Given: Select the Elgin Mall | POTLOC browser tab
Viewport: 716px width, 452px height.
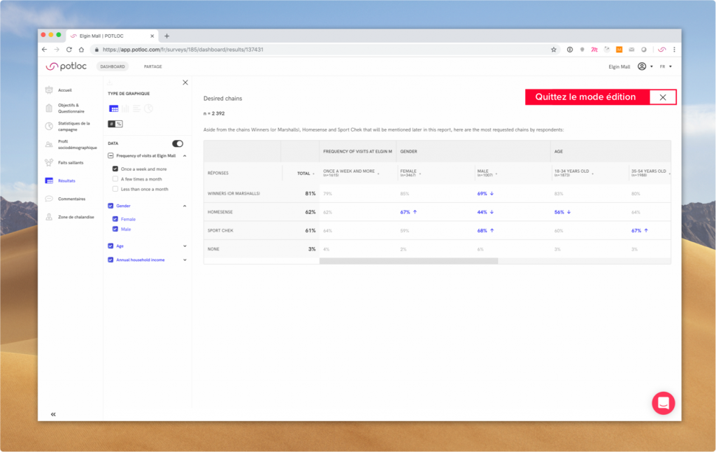Looking at the screenshot, I should (112, 36).
